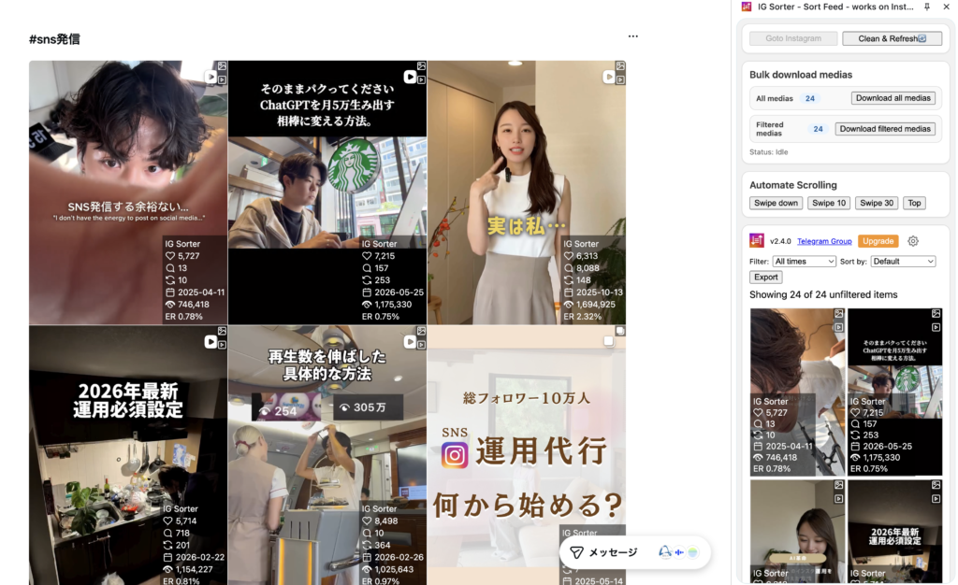
Task: Click video icon on sidebar thumbnail with 1,175,330 views
Action: pos(936,328)
